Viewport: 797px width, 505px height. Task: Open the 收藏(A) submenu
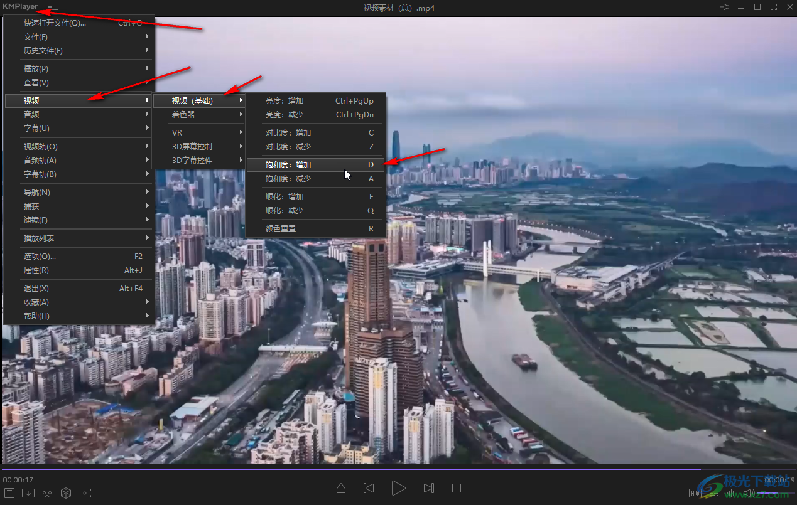79,302
